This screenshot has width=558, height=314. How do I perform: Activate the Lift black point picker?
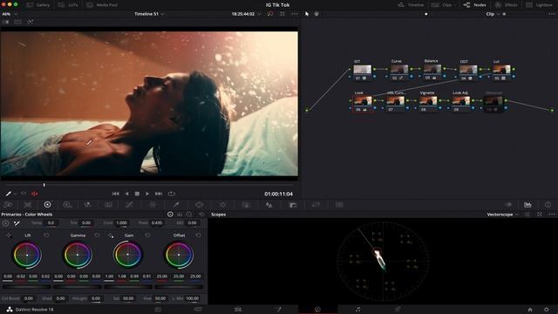10,235
